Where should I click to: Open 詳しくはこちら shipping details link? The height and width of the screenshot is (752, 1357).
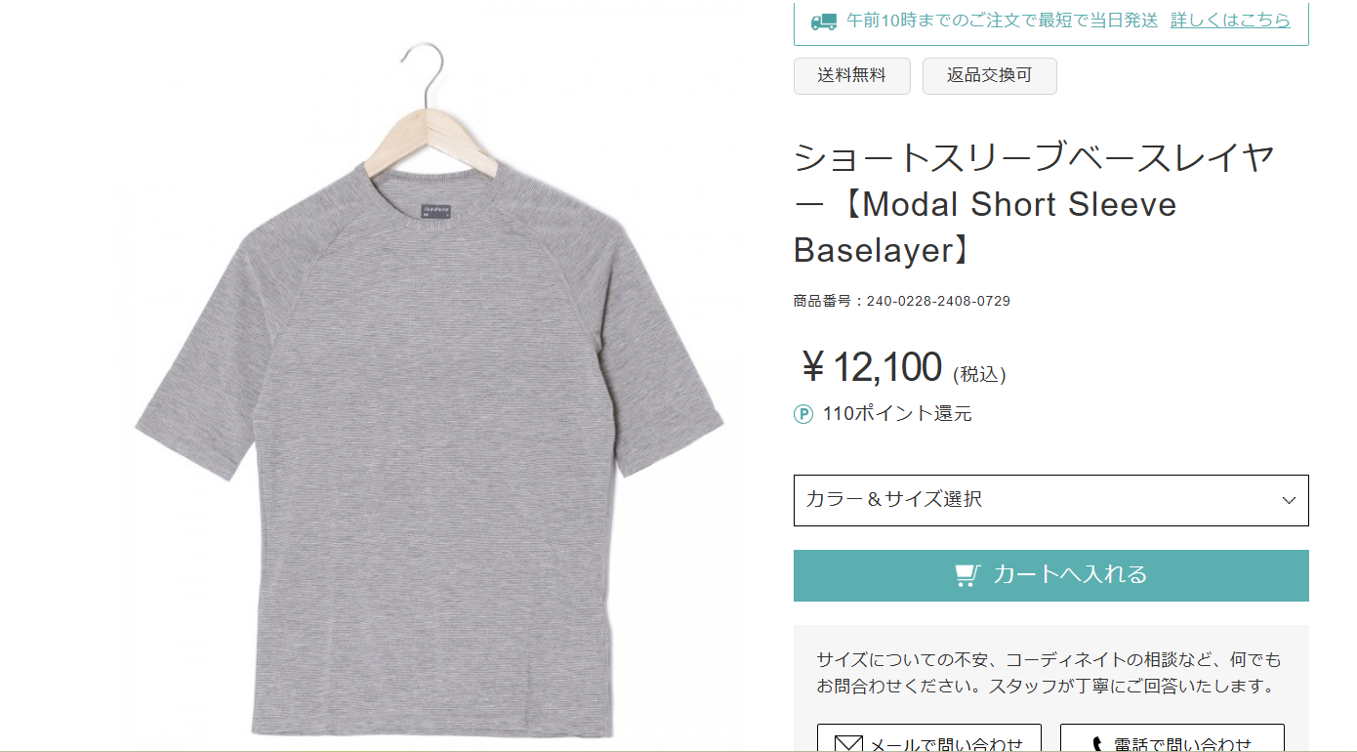point(1230,20)
